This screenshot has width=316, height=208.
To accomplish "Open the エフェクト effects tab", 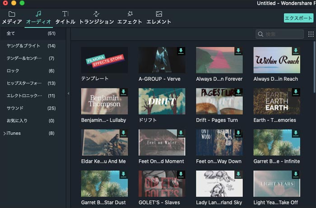I will (x=130, y=18).
